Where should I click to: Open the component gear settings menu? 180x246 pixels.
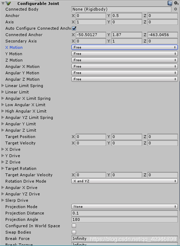(x=176, y=3)
